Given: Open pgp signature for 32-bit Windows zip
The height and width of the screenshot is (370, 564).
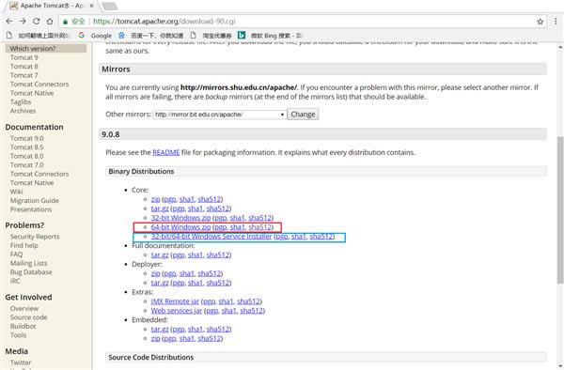Looking at the screenshot, I should (220, 218).
